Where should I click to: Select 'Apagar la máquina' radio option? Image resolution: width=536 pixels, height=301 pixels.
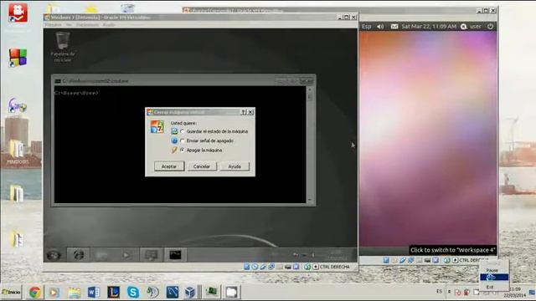click(x=183, y=150)
